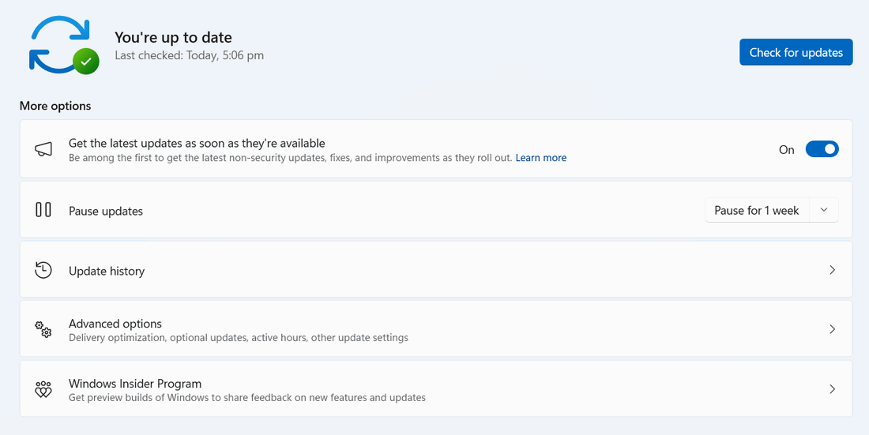Viewport: 869px width, 435px height.
Task: Click the Pause updates label text
Action: coord(106,212)
